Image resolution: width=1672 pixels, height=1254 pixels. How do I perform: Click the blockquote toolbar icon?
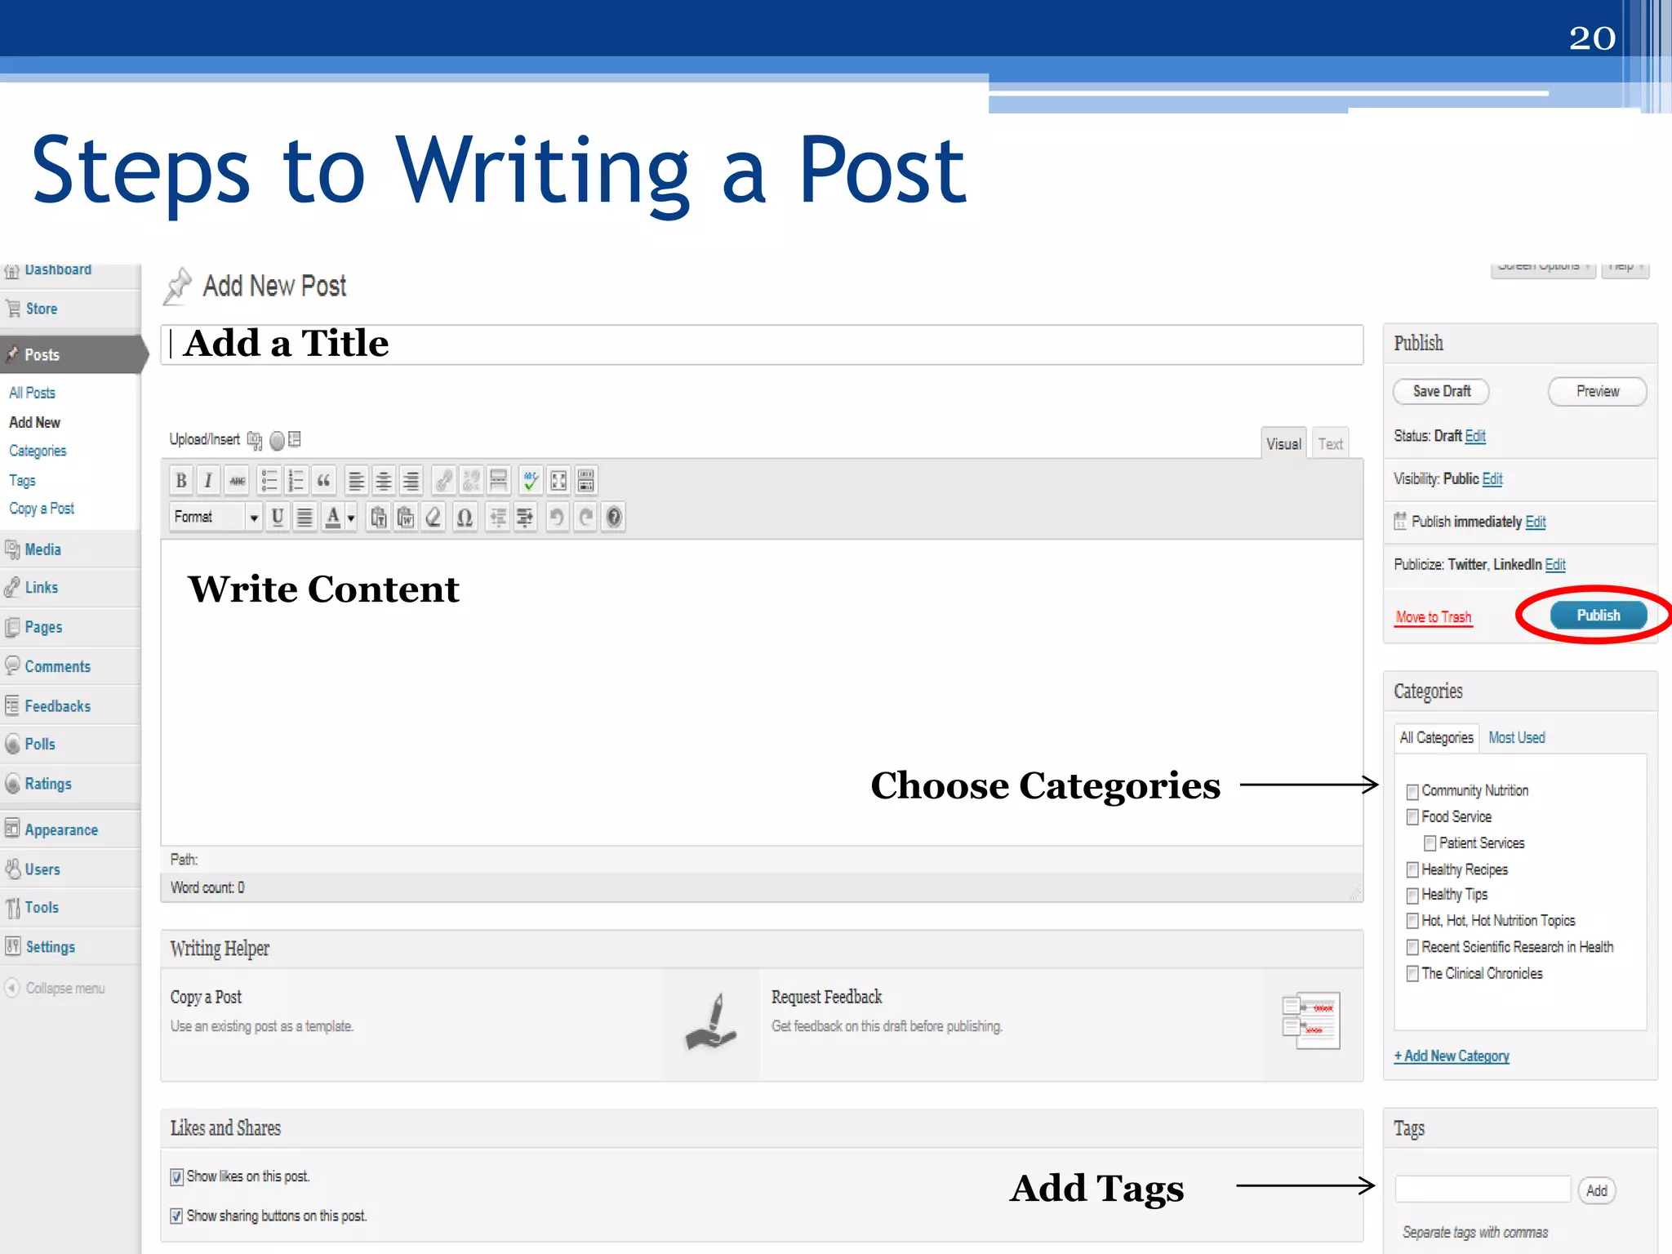323,481
